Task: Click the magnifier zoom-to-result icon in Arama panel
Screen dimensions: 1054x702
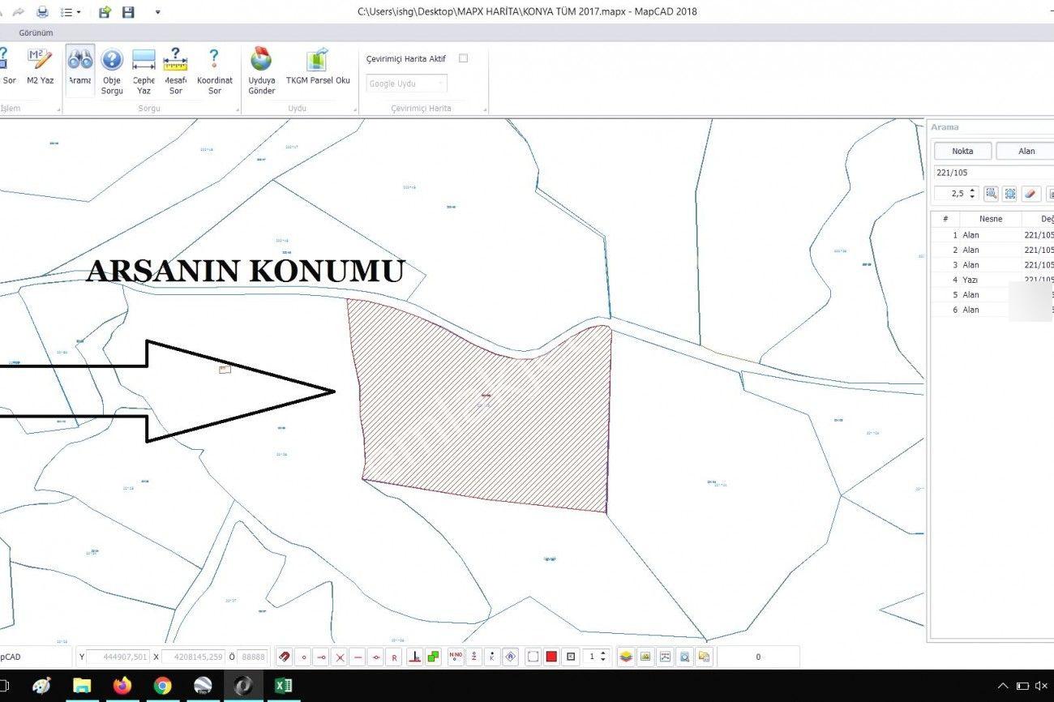Action: coord(991,194)
